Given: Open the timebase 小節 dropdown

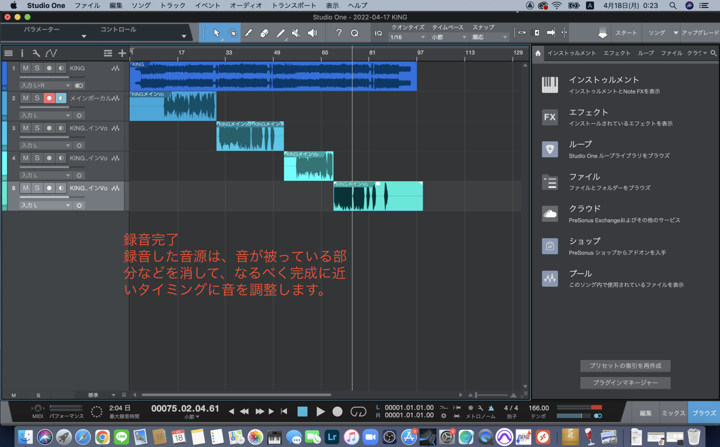Looking at the screenshot, I should click(449, 37).
